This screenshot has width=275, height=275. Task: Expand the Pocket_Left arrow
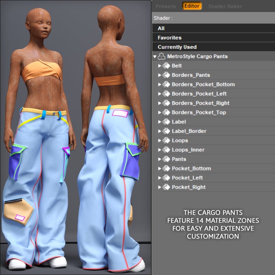point(159,178)
